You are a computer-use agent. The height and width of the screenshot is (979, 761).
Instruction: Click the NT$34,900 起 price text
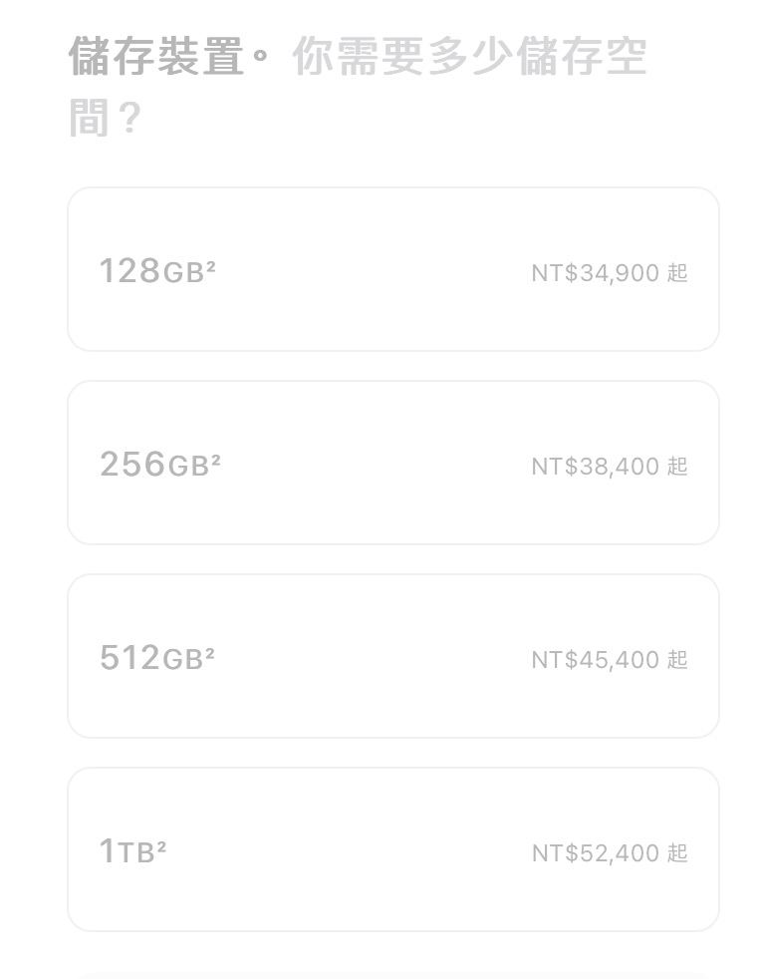point(610,273)
